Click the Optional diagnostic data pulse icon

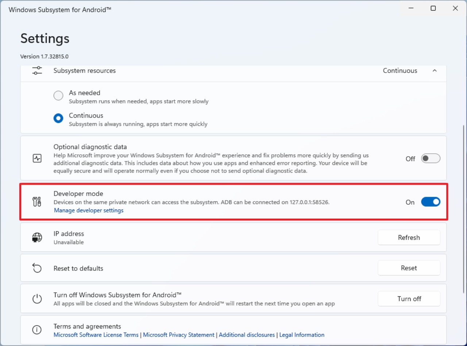coord(37,158)
